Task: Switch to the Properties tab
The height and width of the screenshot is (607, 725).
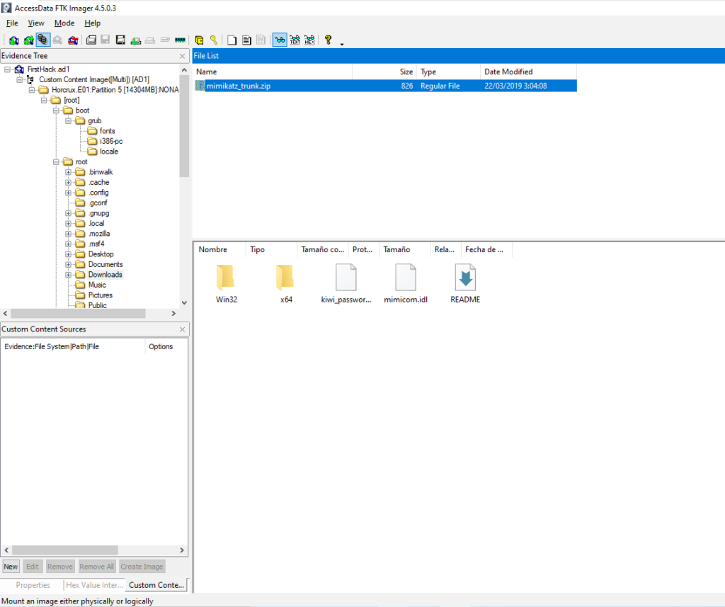Action: 32,585
